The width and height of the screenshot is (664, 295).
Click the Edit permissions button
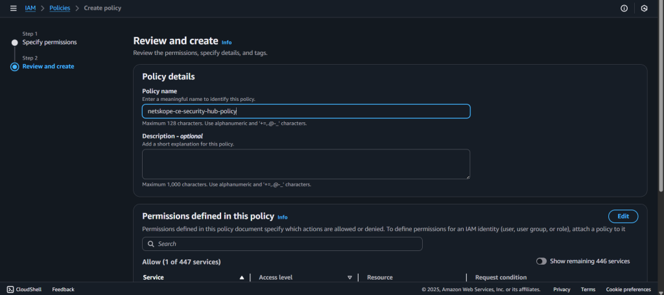click(623, 216)
